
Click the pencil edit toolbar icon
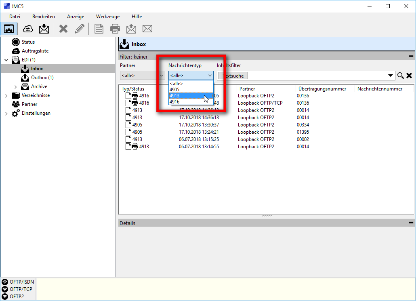click(80, 29)
